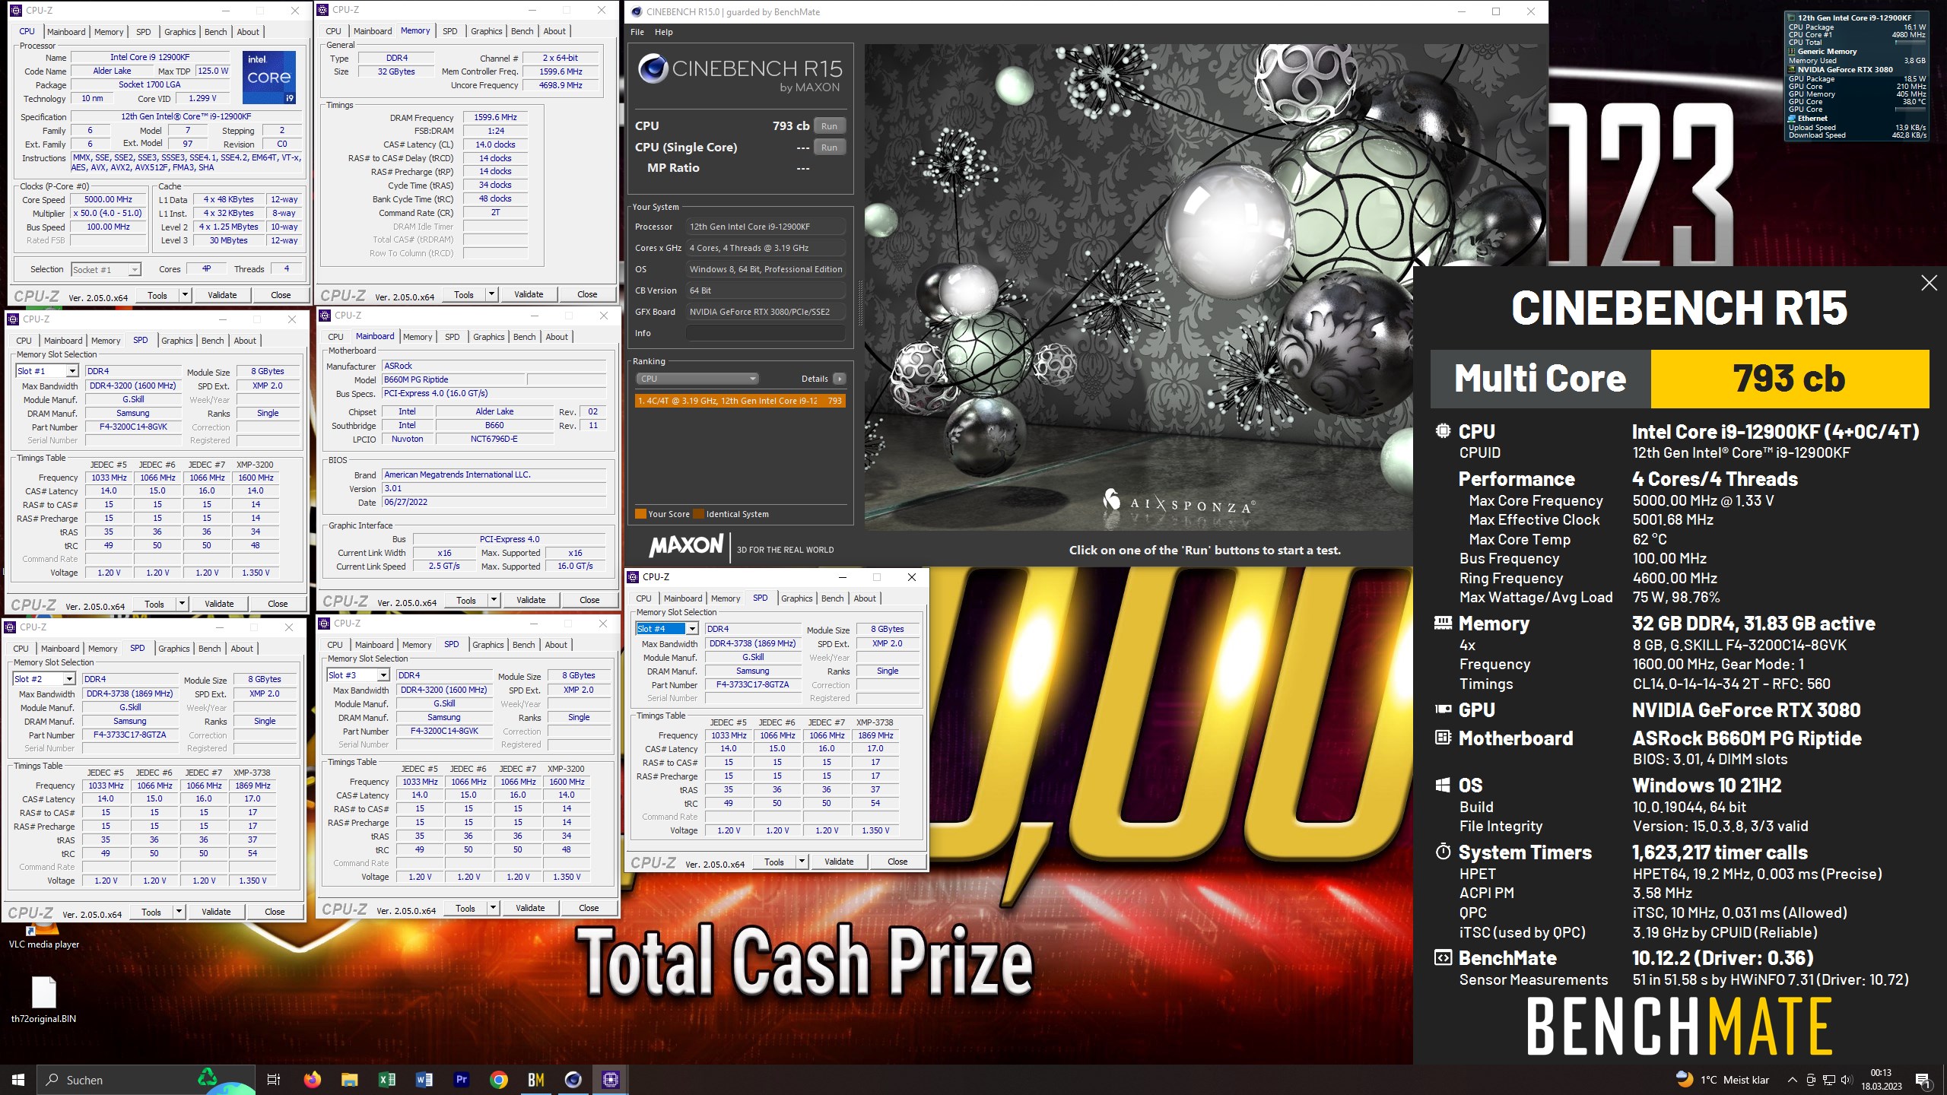Select the th72original.BIN desktop file
Image resolution: width=1947 pixels, height=1095 pixels.
pyautogui.click(x=44, y=999)
